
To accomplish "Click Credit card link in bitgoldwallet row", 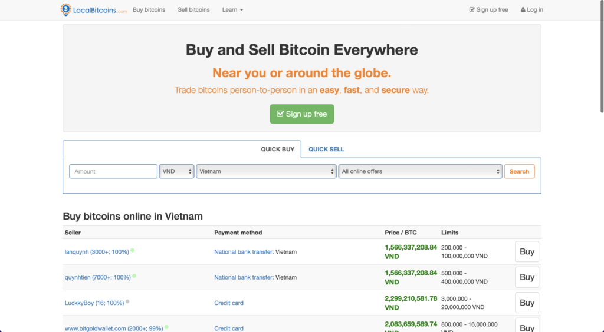I will (229, 328).
